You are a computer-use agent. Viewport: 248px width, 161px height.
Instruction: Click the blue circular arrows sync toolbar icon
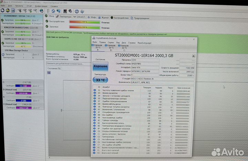tap(53, 11)
